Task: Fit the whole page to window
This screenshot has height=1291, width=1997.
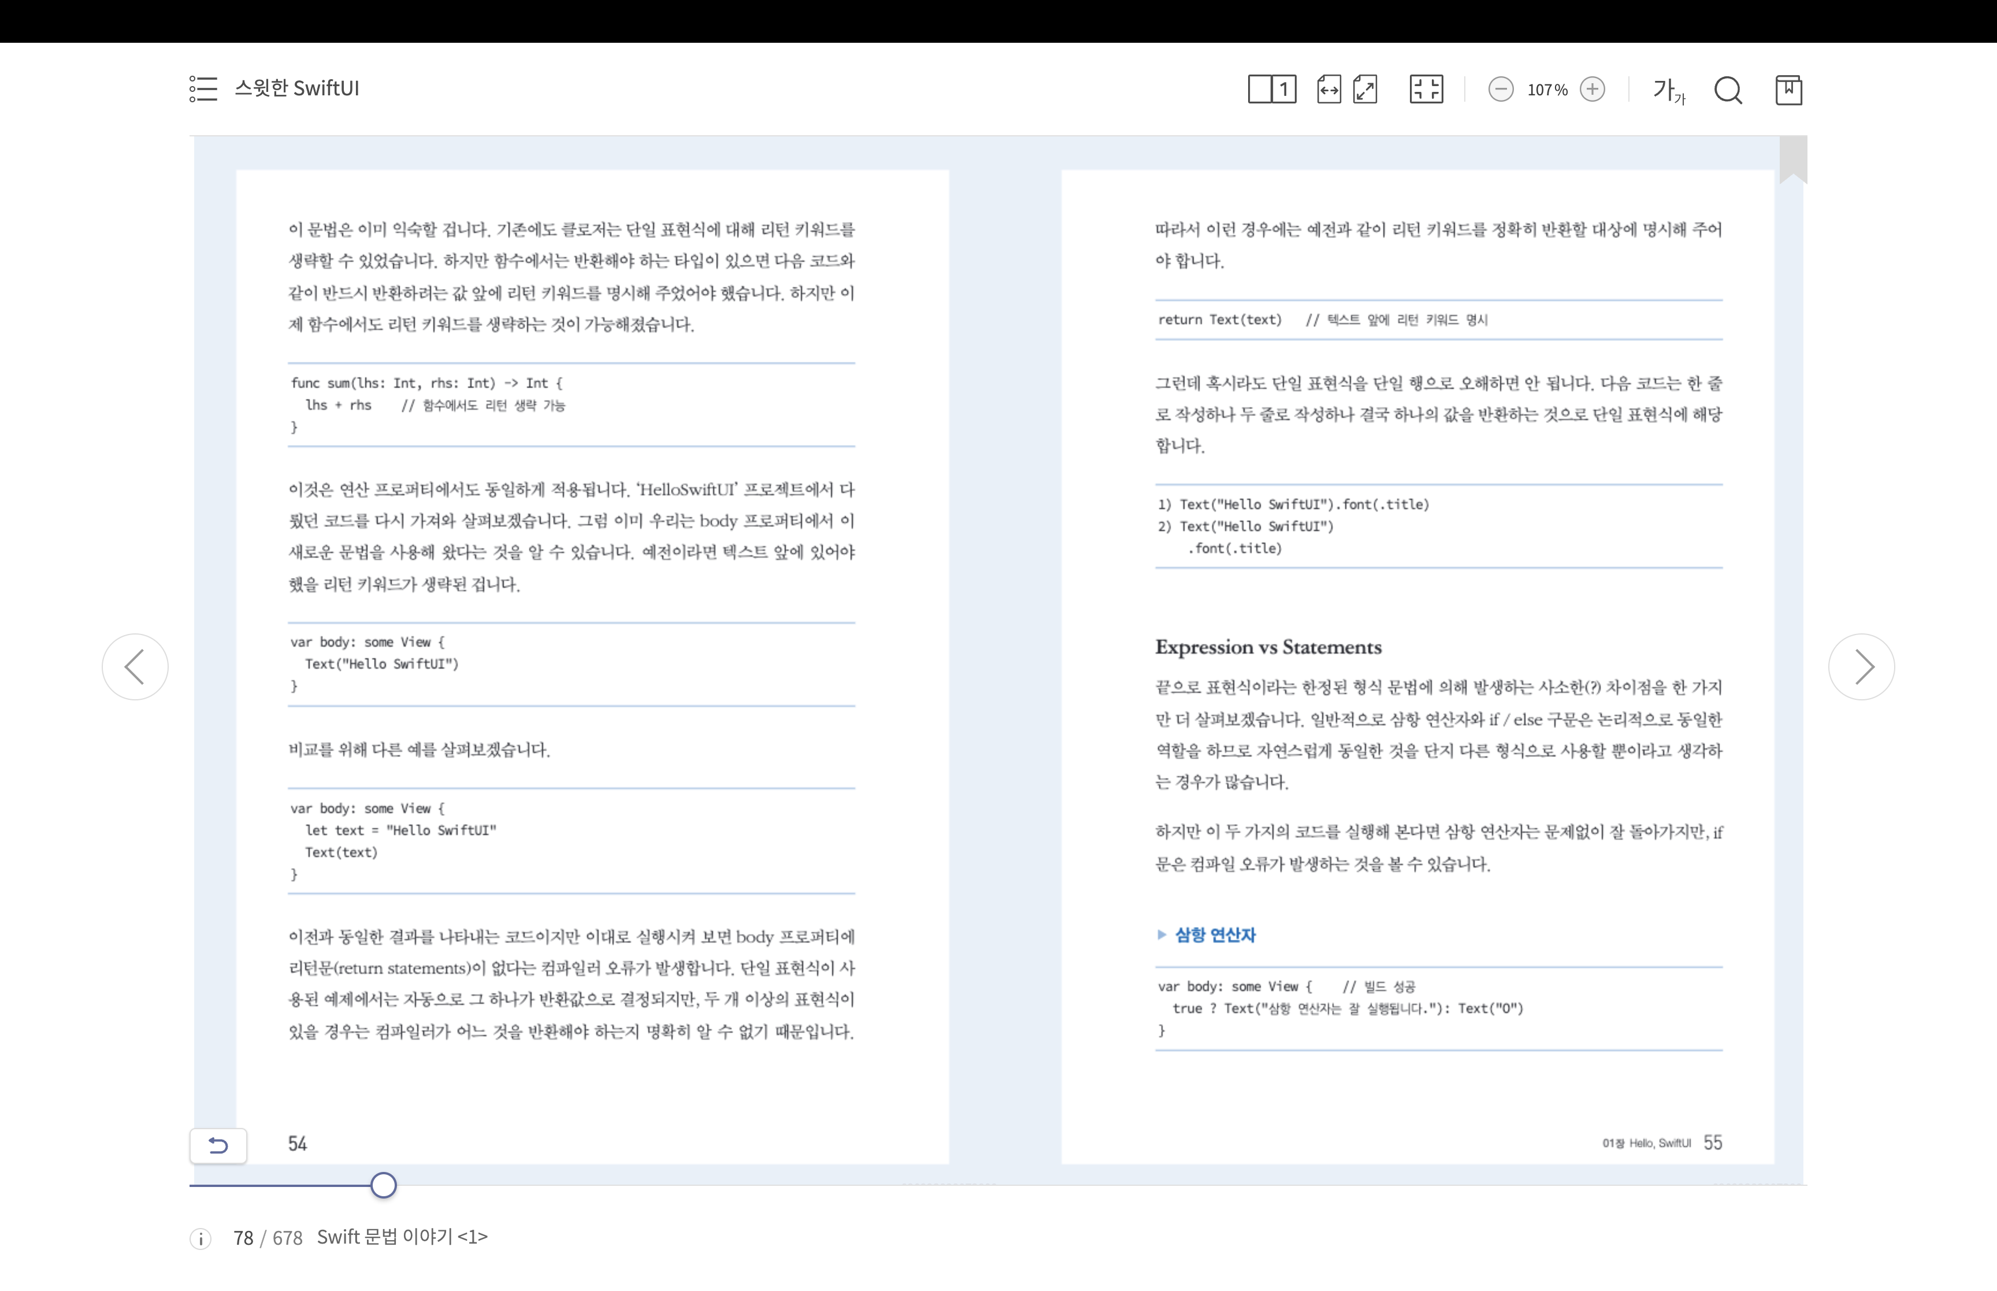Action: point(1365,89)
